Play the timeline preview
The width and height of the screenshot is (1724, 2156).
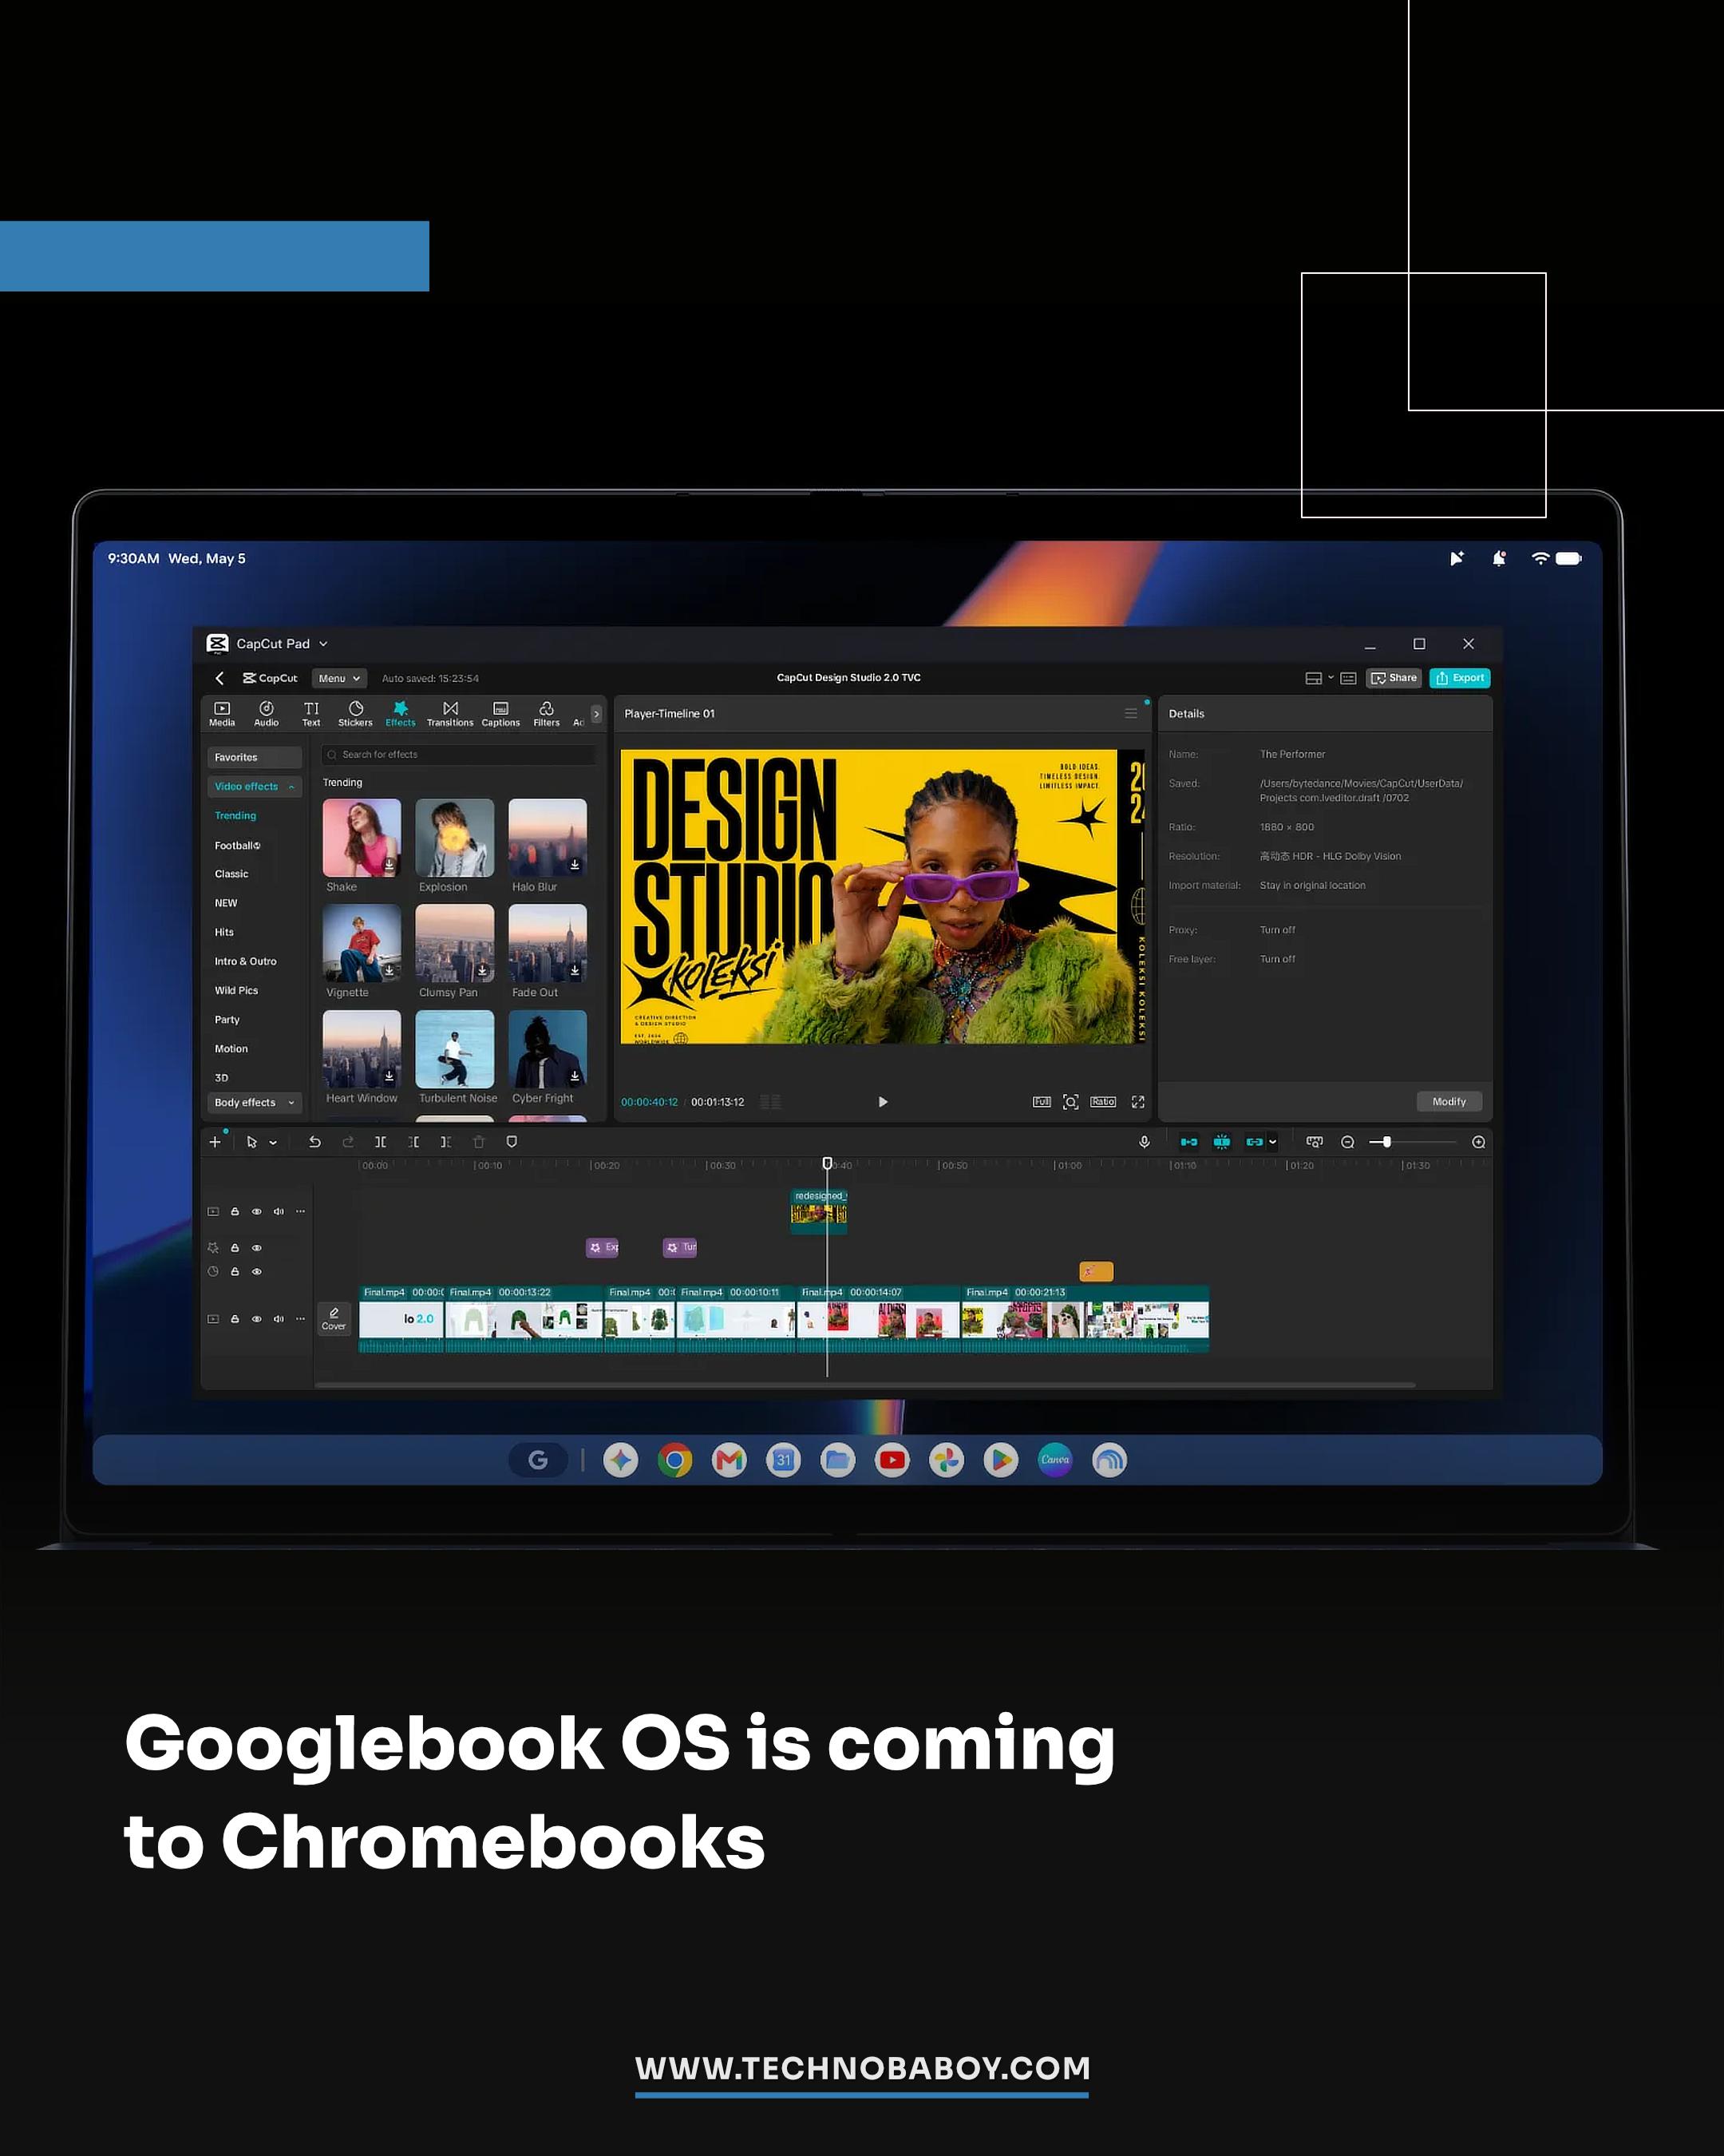pos(883,1102)
